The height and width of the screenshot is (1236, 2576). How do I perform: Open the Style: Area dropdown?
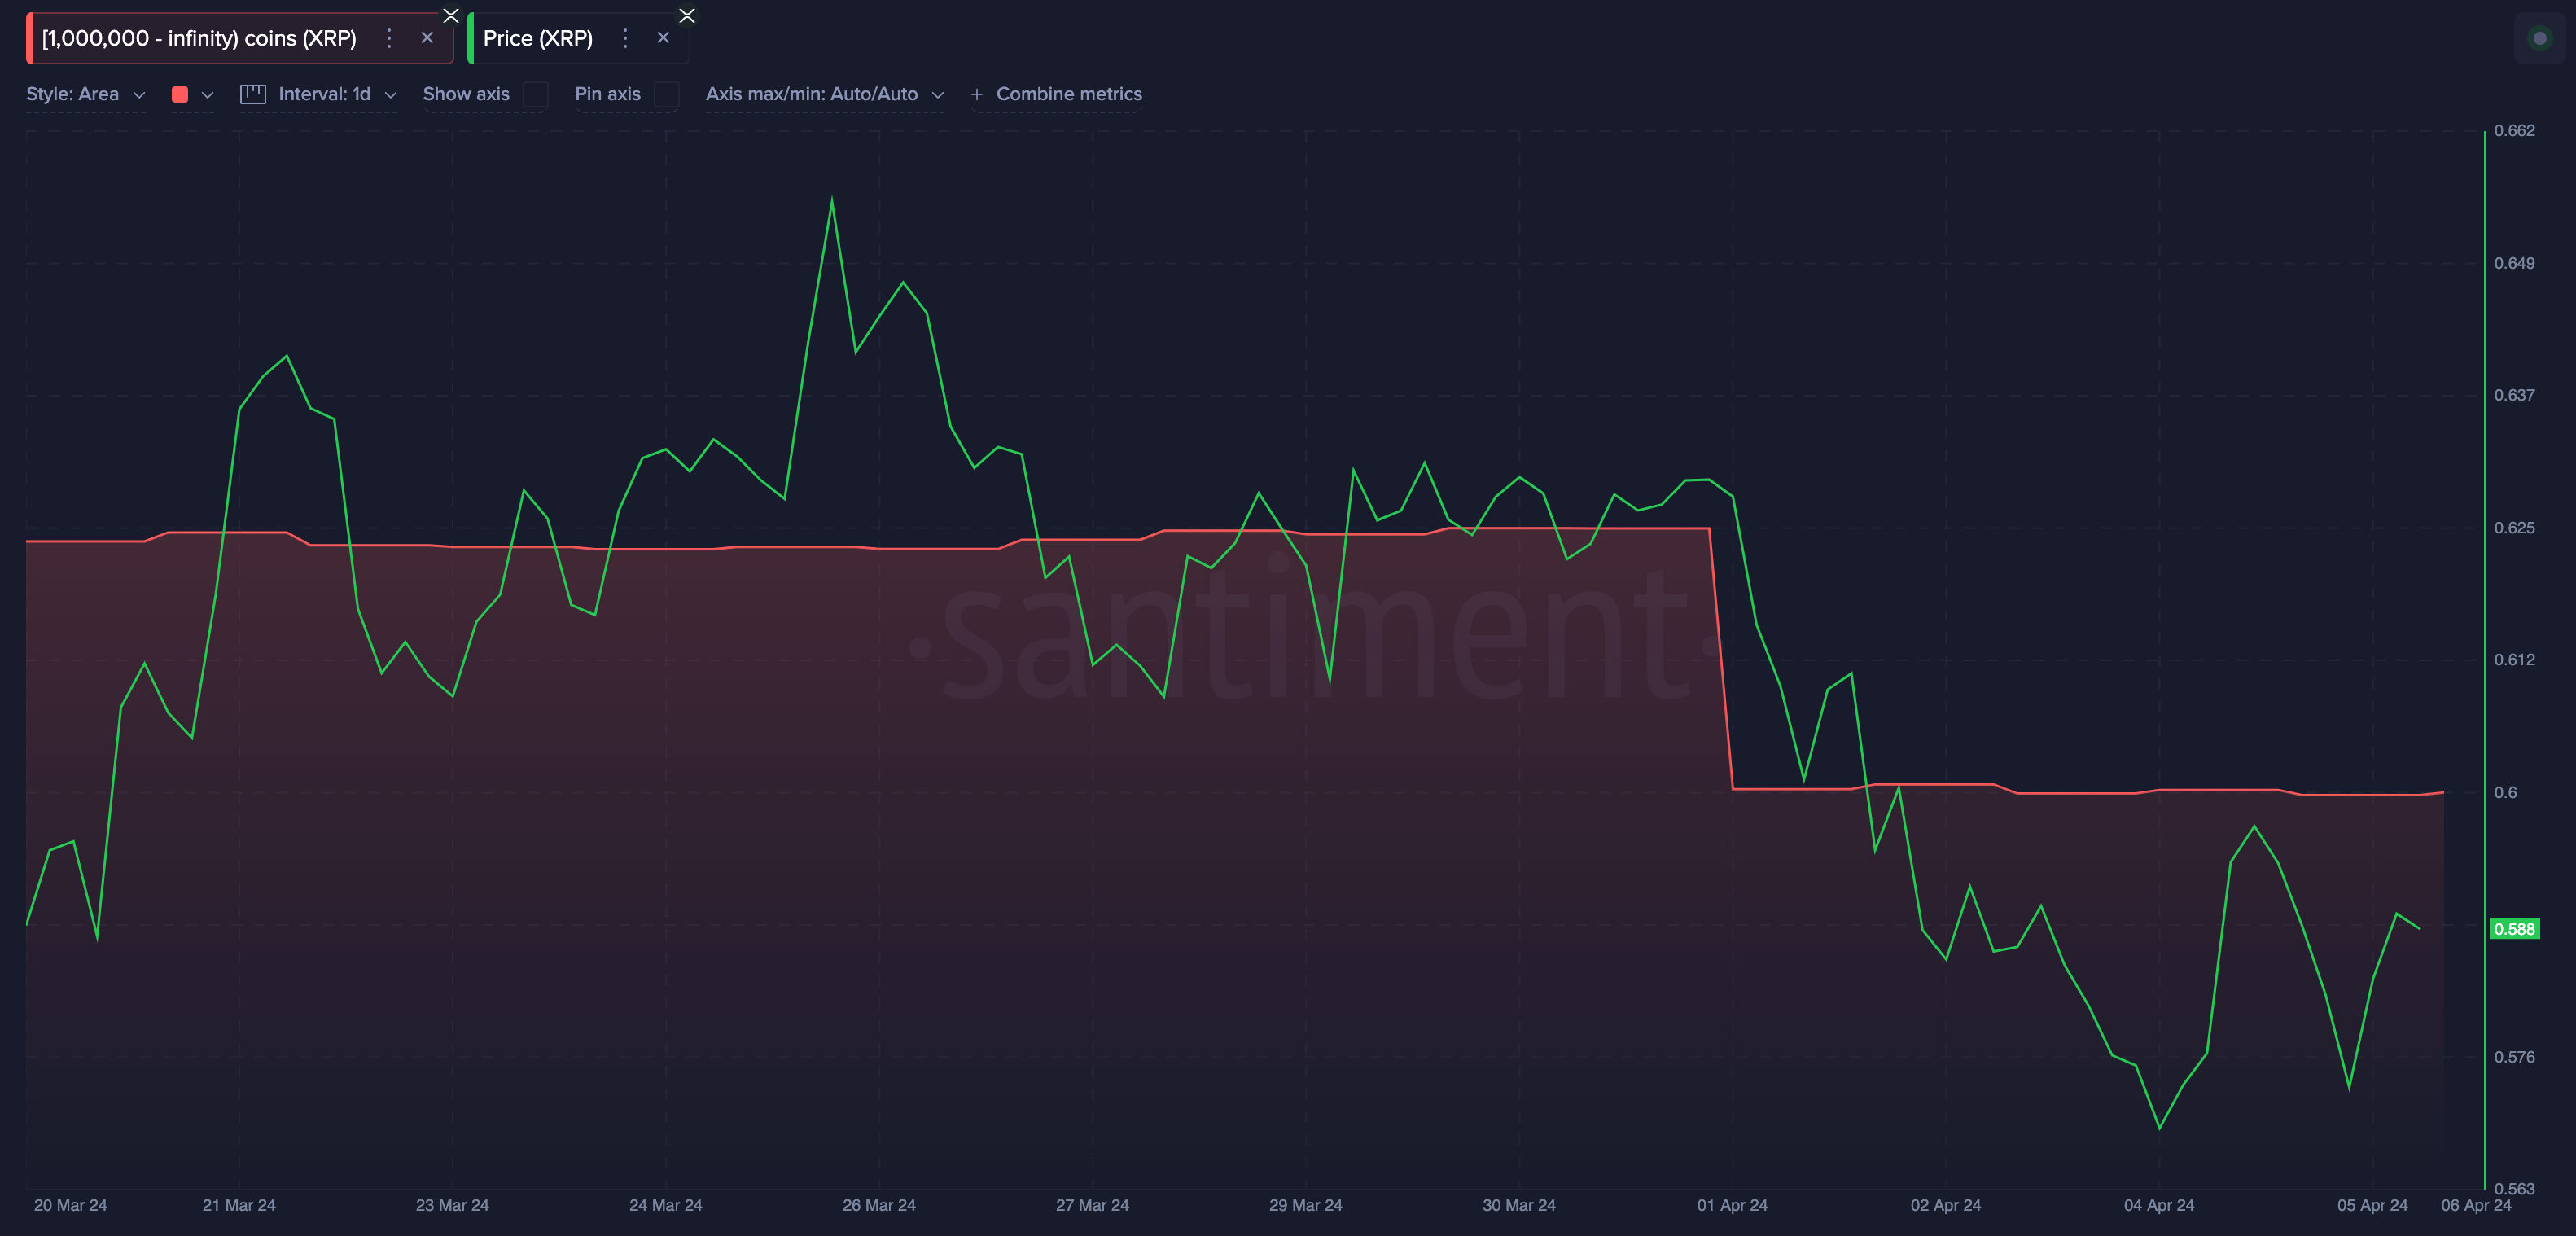(86, 94)
